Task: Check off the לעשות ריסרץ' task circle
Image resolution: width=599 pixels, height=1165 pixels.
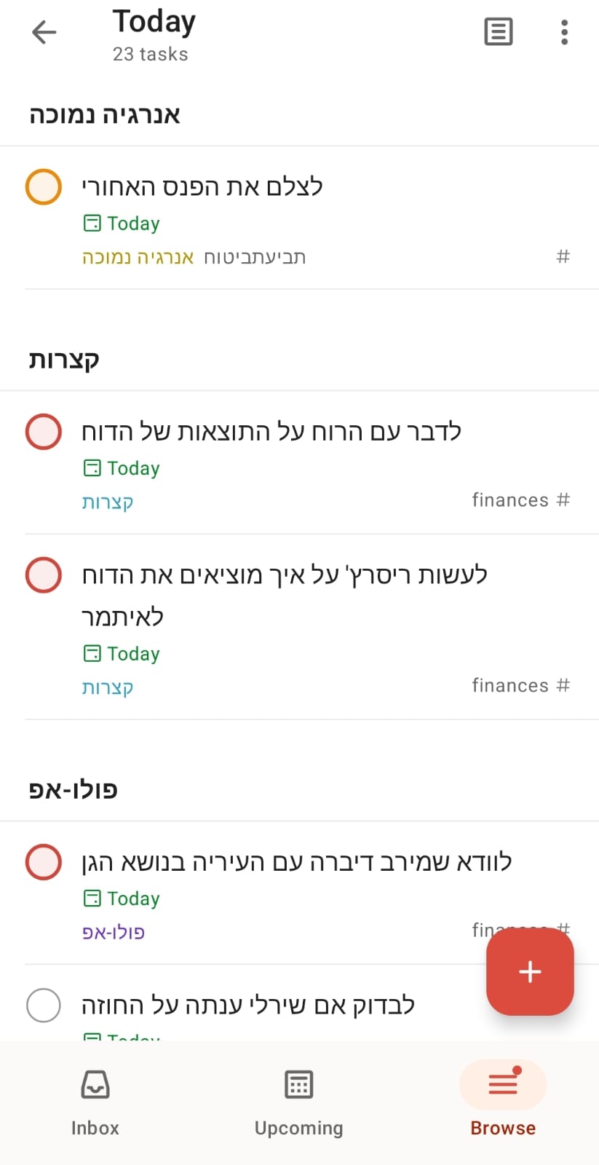Action: (44, 575)
